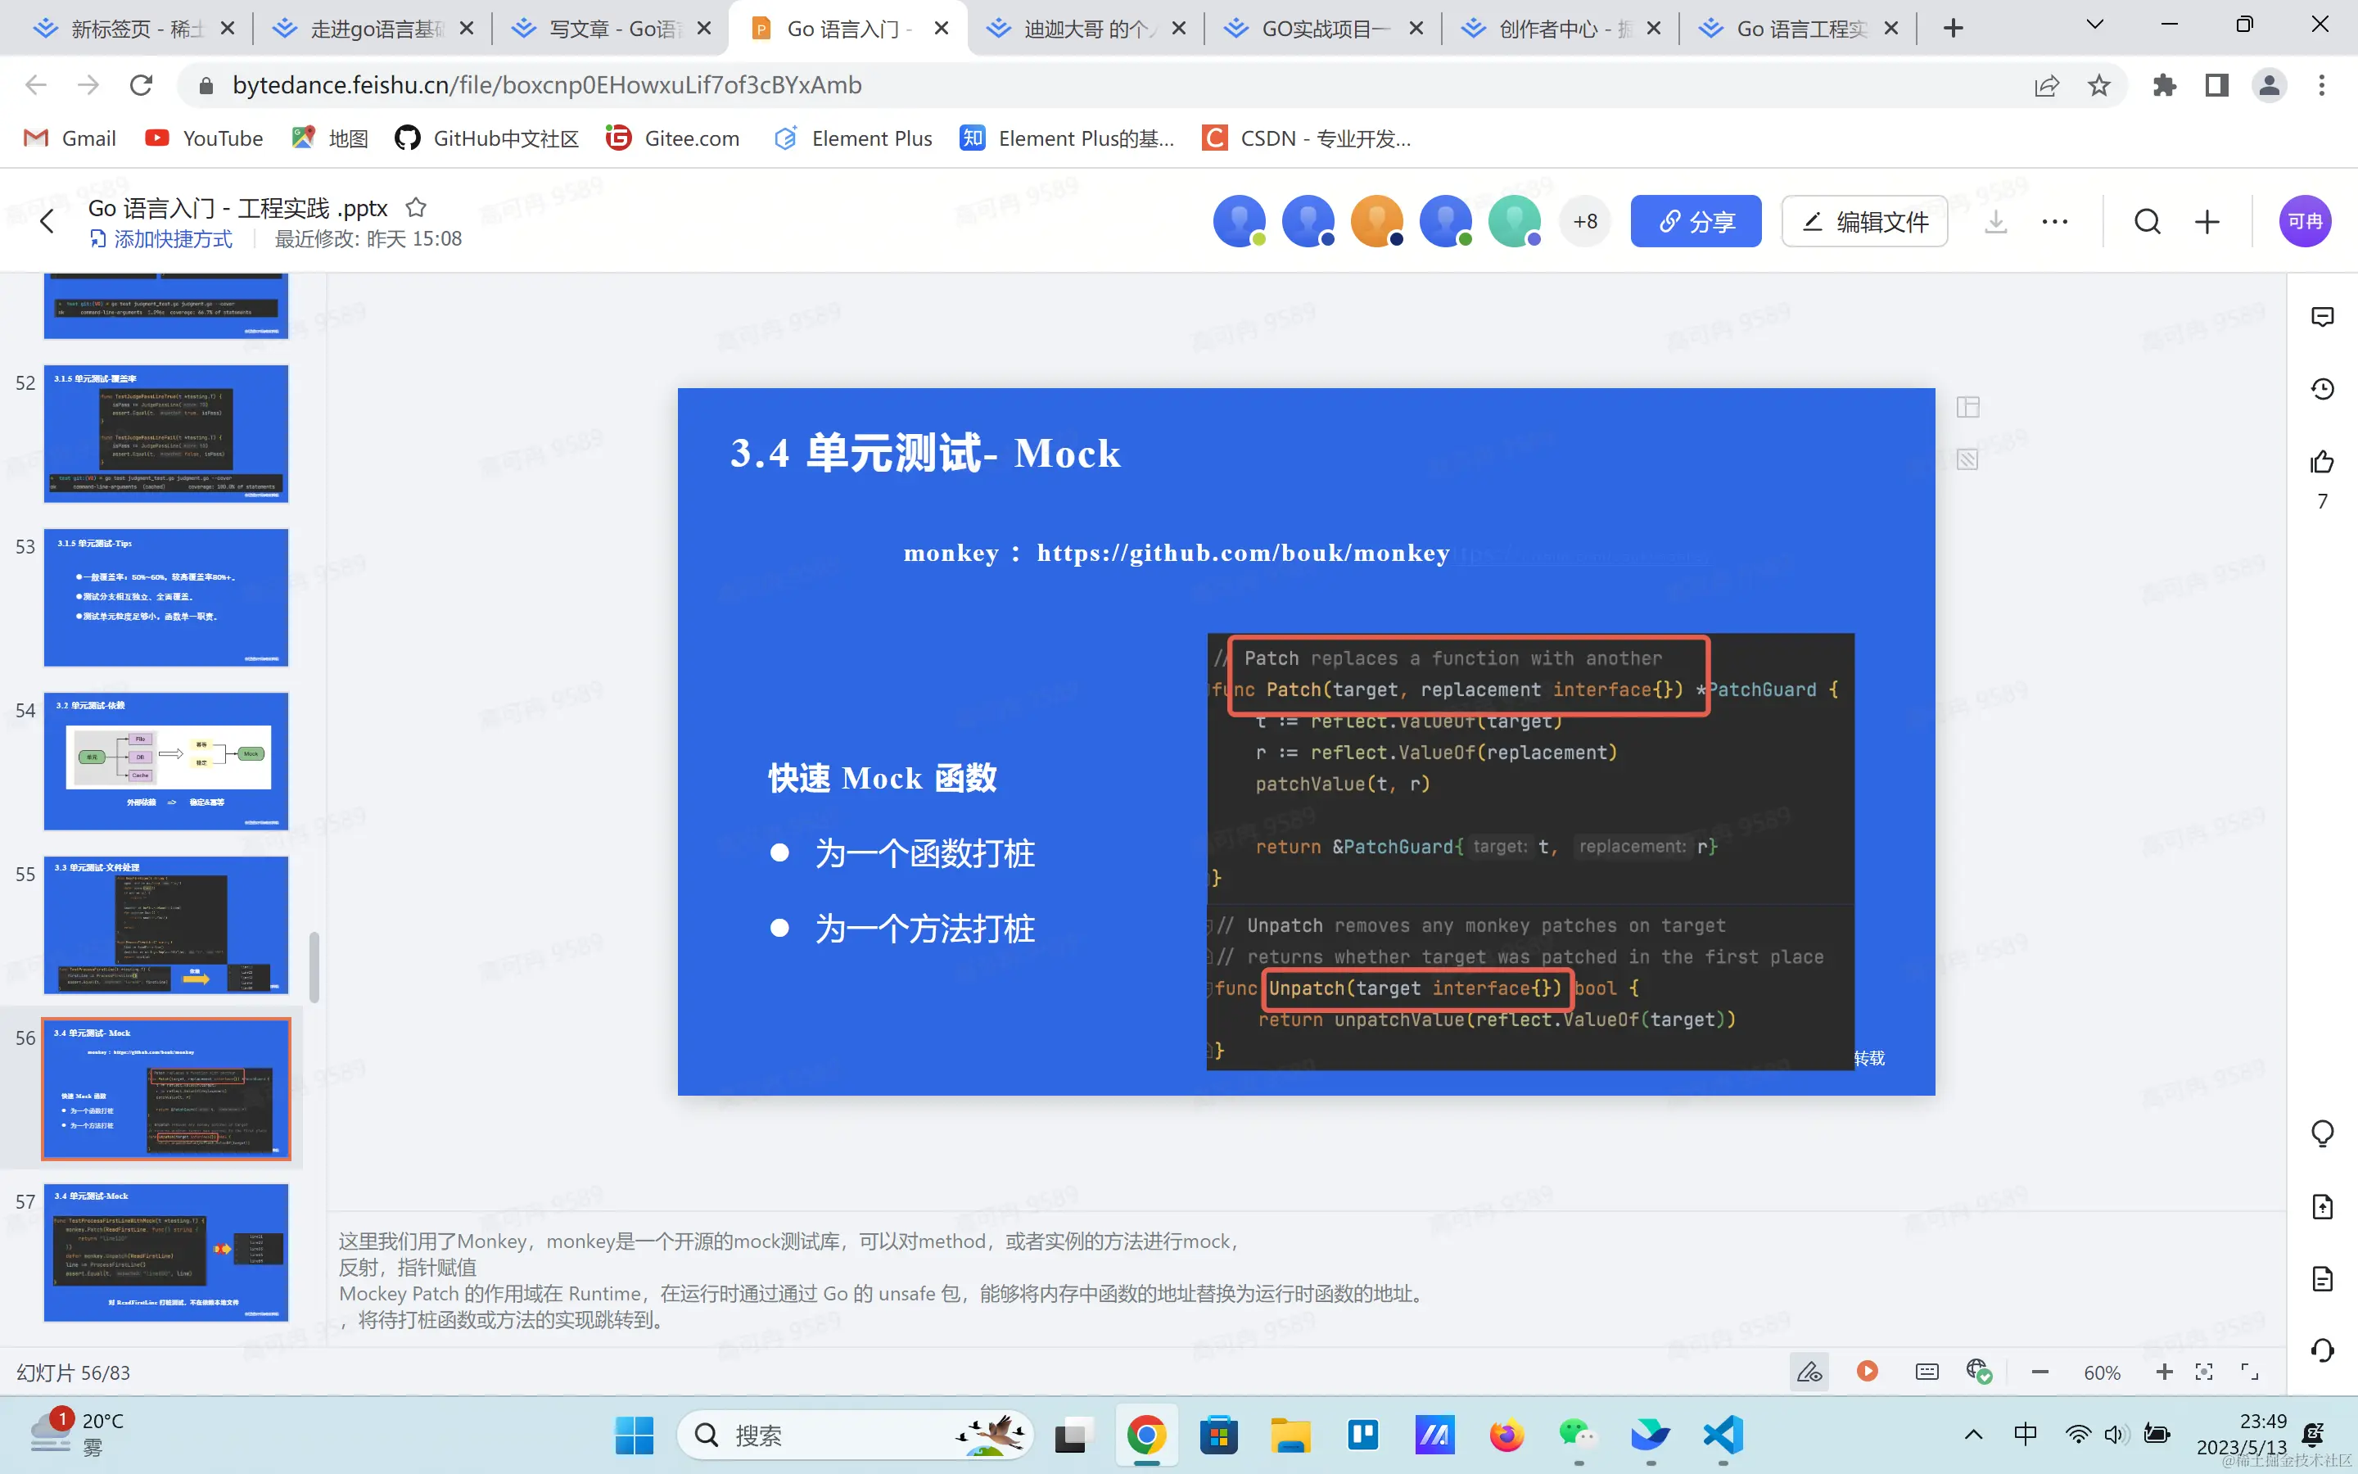Open the three-dots more options menu
2358x1474 pixels.
coord(2055,221)
